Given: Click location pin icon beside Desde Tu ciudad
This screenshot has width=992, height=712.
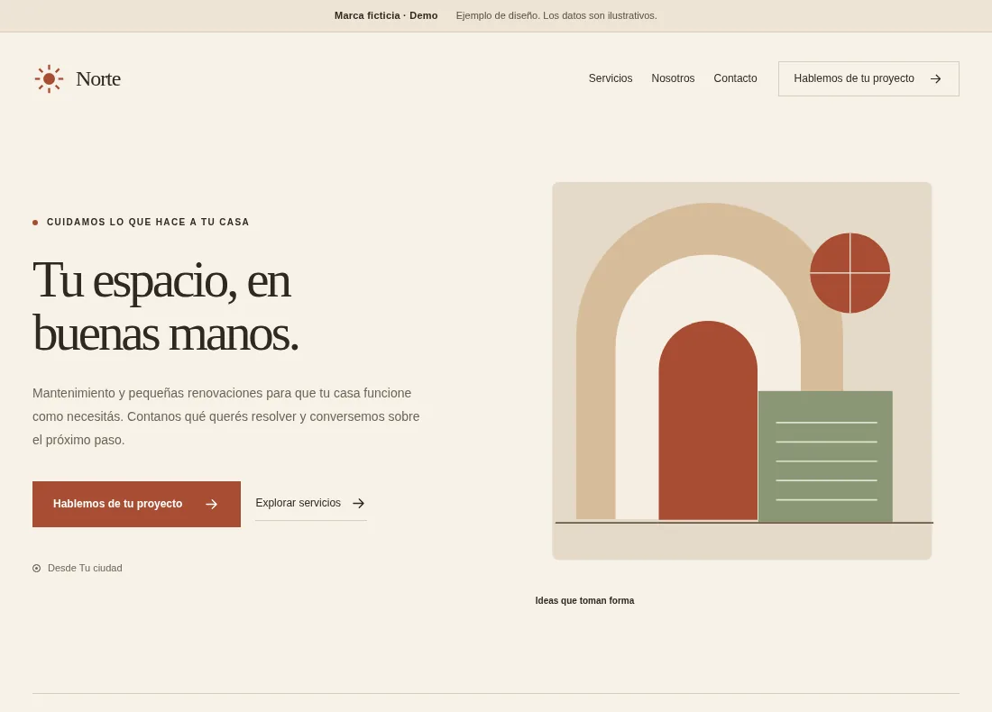Looking at the screenshot, I should click(x=37, y=569).
